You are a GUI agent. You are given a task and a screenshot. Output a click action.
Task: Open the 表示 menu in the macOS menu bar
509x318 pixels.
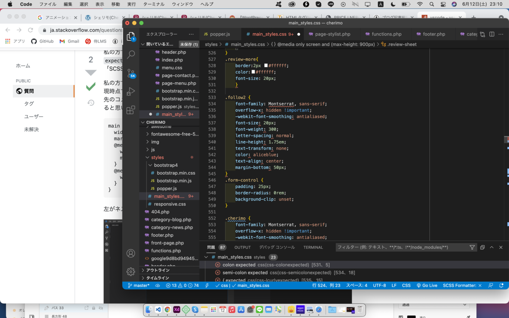tap(100, 4)
